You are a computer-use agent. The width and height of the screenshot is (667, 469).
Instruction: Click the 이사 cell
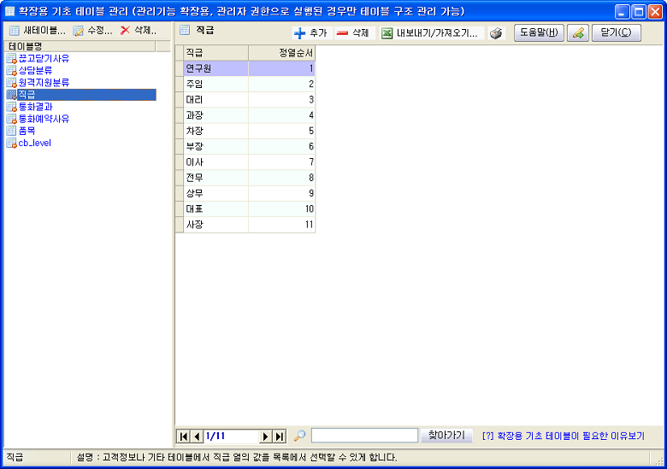pos(216,161)
